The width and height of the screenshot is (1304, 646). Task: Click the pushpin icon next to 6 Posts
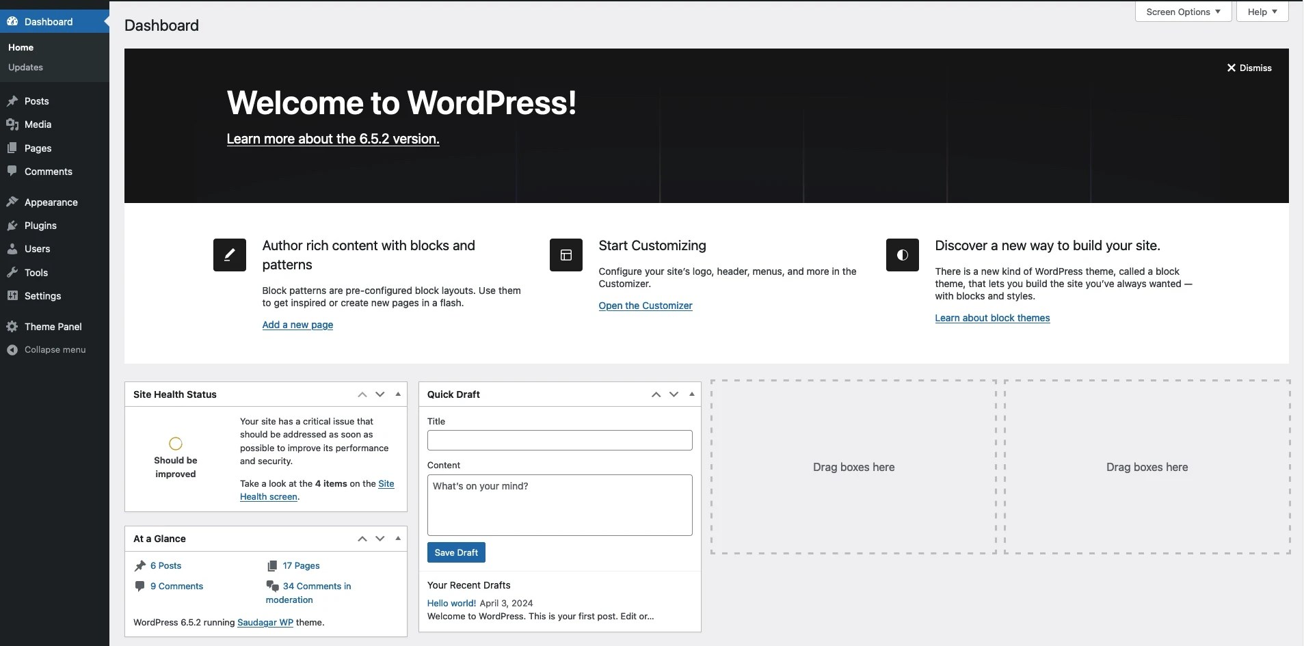point(140,565)
